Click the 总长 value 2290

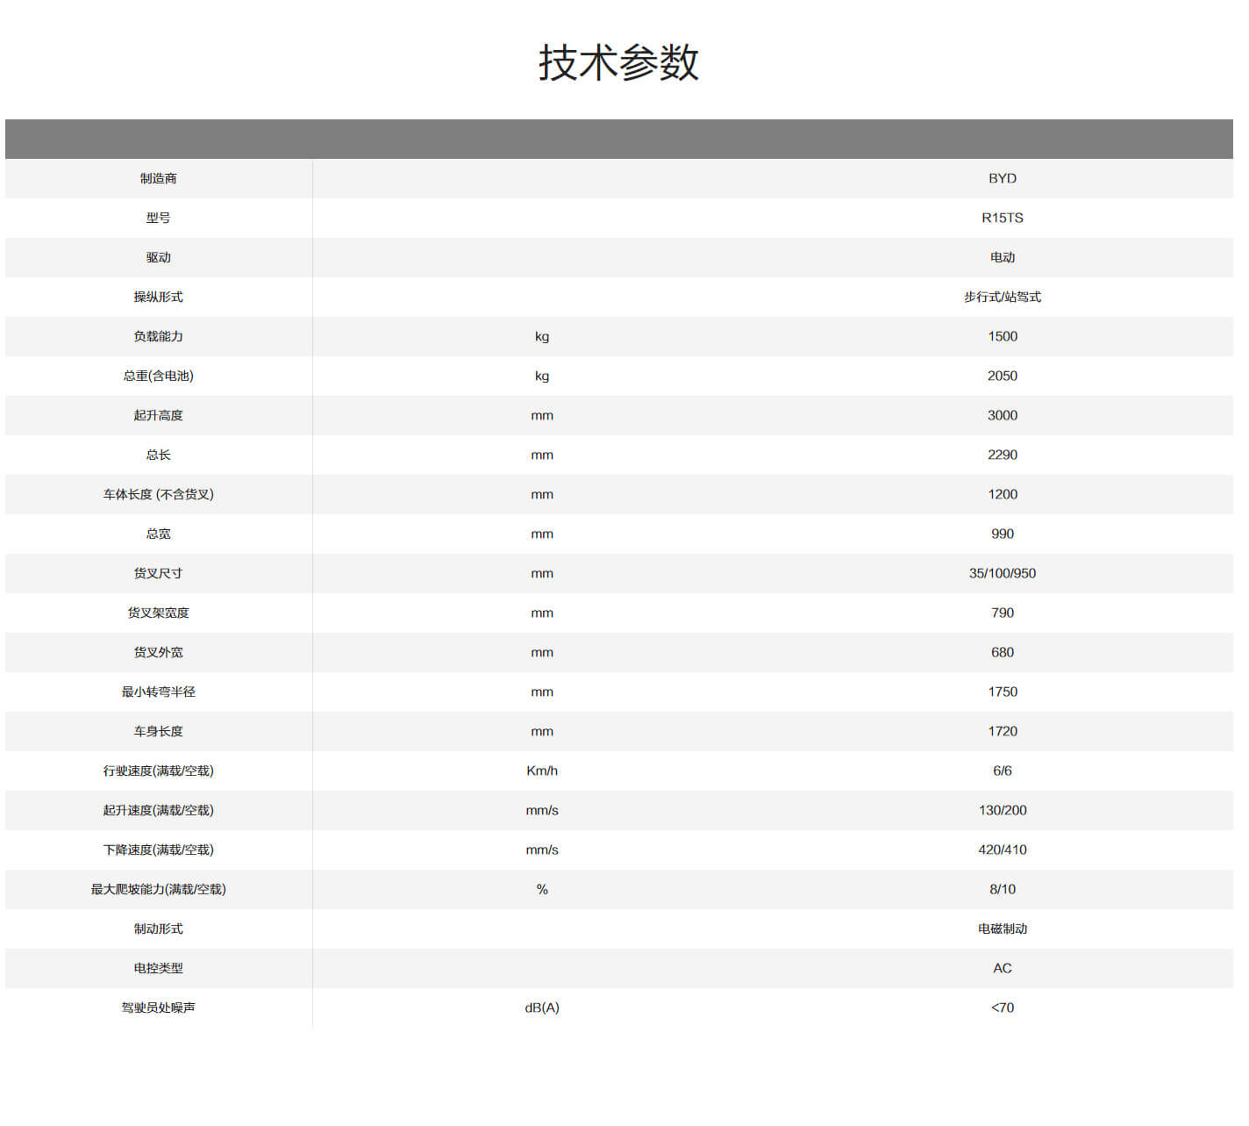(x=1002, y=455)
